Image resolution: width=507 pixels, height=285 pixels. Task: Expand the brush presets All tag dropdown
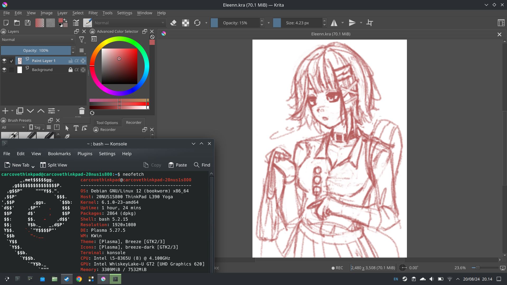(x=13, y=127)
